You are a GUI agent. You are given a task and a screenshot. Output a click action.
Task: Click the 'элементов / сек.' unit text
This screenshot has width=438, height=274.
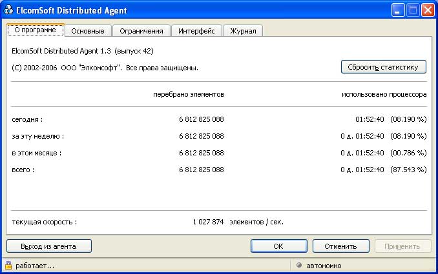click(256, 222)
